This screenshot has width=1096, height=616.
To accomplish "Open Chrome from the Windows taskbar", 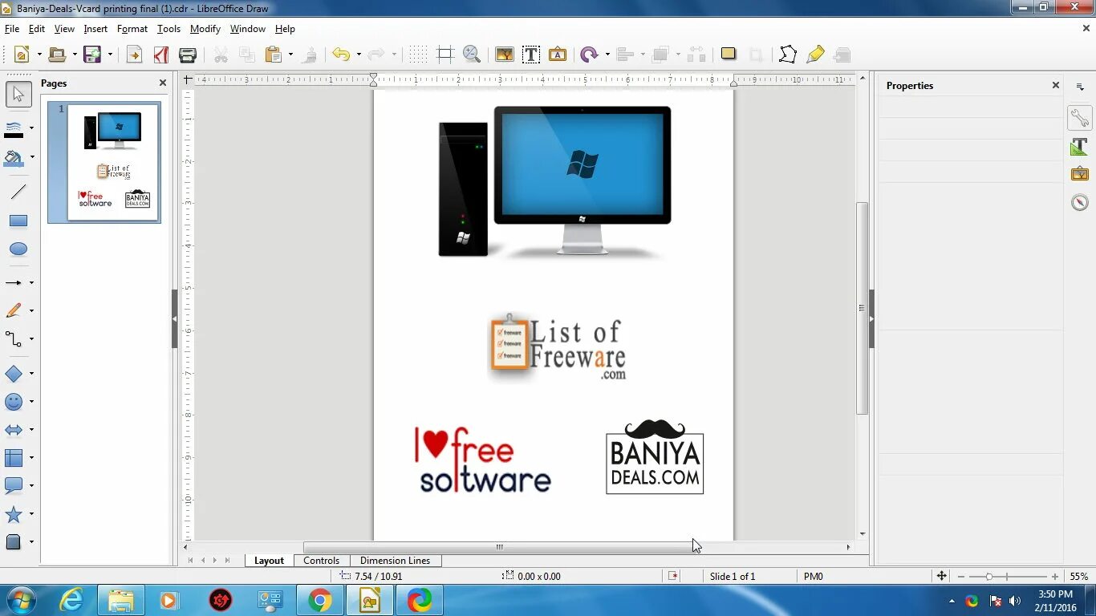I will coord(319,600).
